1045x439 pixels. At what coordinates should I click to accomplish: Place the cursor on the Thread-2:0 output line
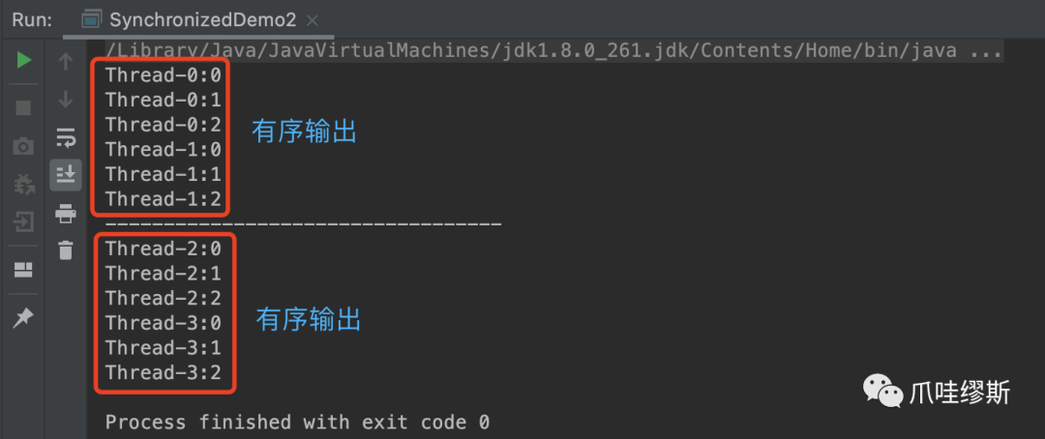click(164, 249)
